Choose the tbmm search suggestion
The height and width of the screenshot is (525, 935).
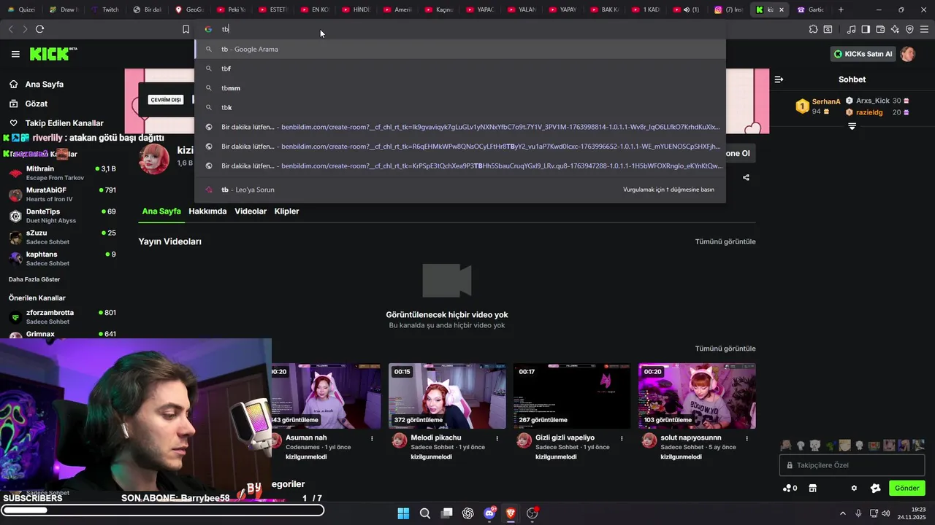tap(460, 88)
